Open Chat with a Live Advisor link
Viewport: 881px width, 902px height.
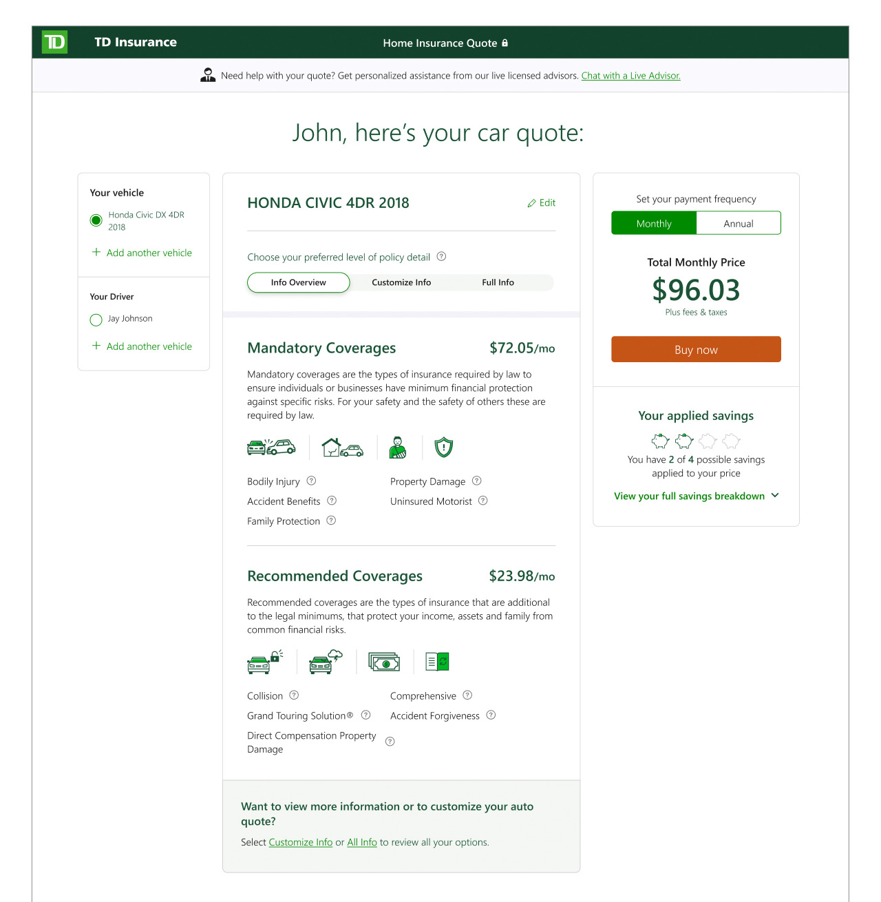tap(630, 76)
